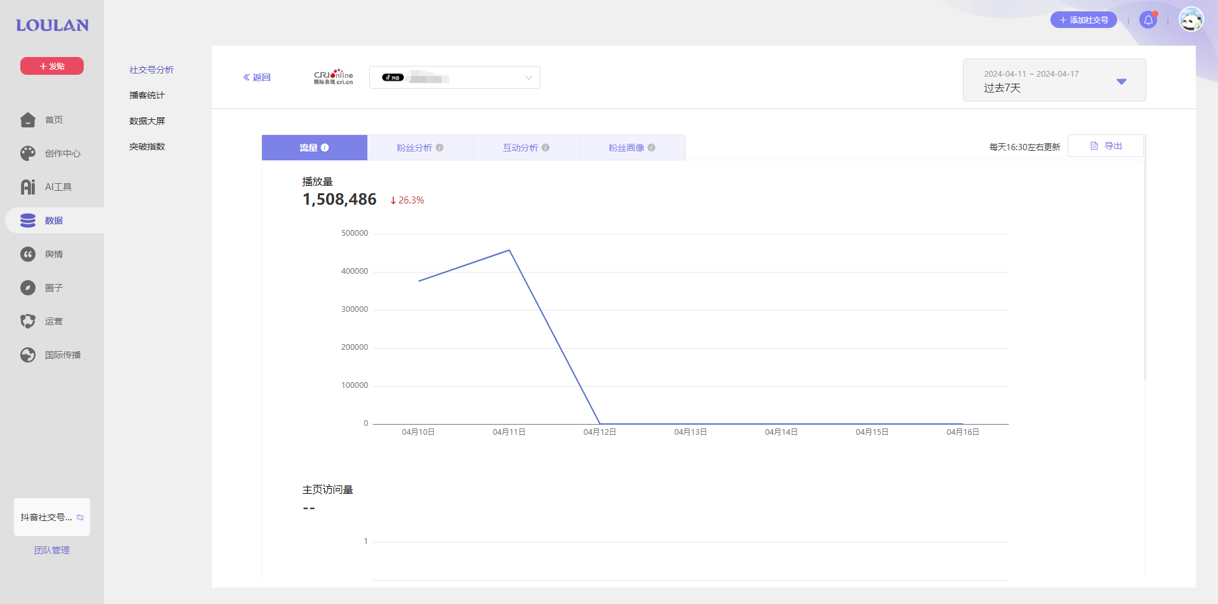Click the 主页访问量 heading
The height and width of the screenshot is (604, 1218).
327,490
